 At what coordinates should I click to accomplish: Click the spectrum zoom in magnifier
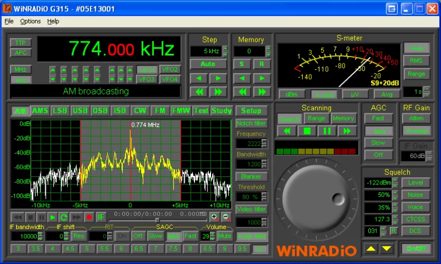pos(214,217)
